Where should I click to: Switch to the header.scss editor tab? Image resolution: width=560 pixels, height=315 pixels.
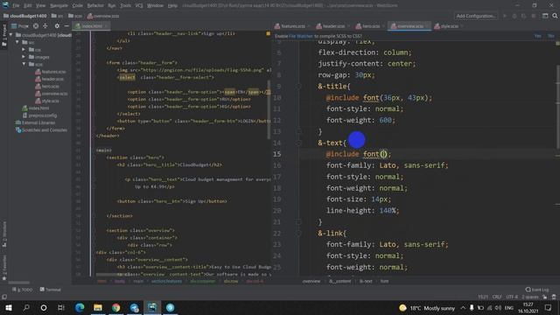(x=333, y=26)
